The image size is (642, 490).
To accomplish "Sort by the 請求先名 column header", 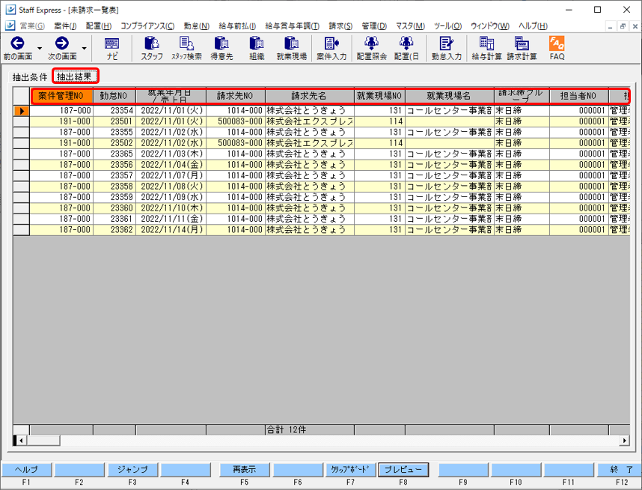I will coord(310,96).
